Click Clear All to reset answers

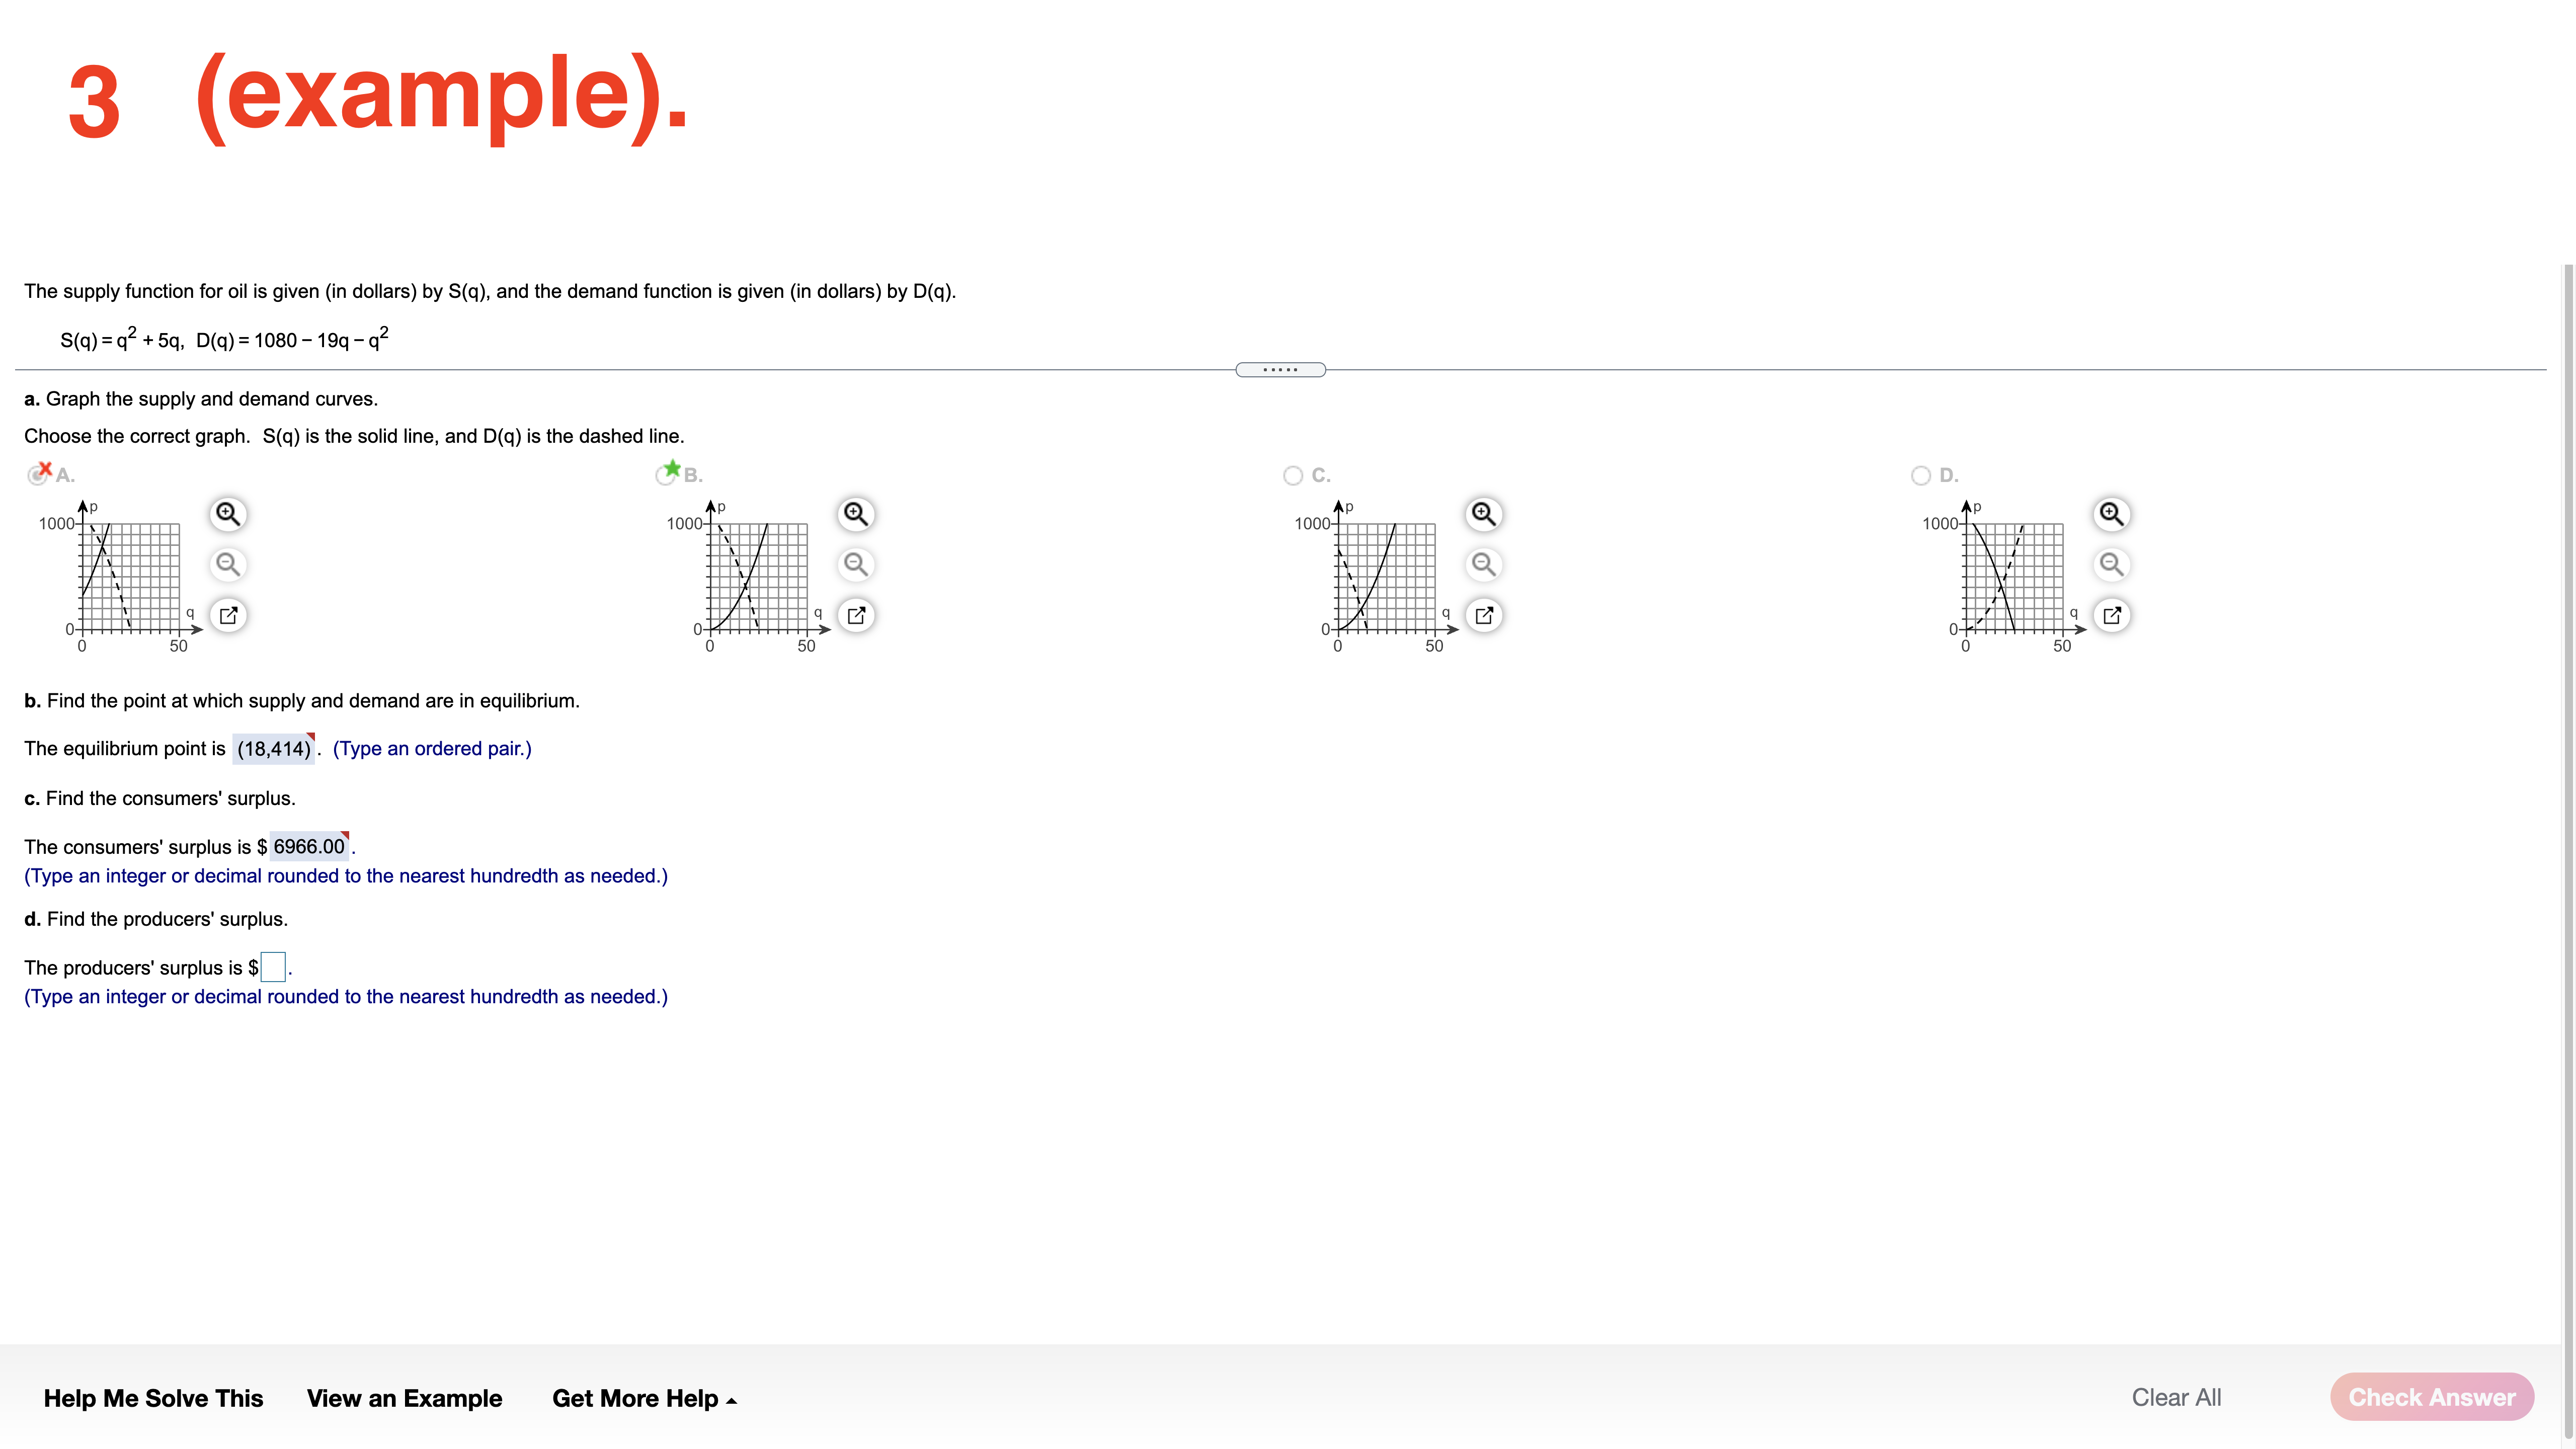tap(2176, 1397)
